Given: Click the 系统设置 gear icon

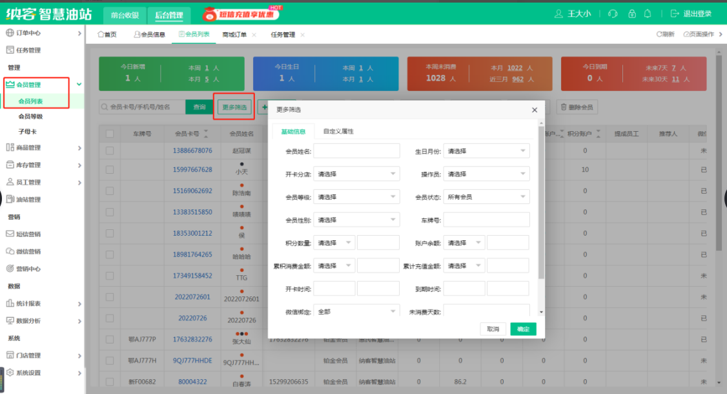Looking at the screenshot, I should [x=10, y=372].
